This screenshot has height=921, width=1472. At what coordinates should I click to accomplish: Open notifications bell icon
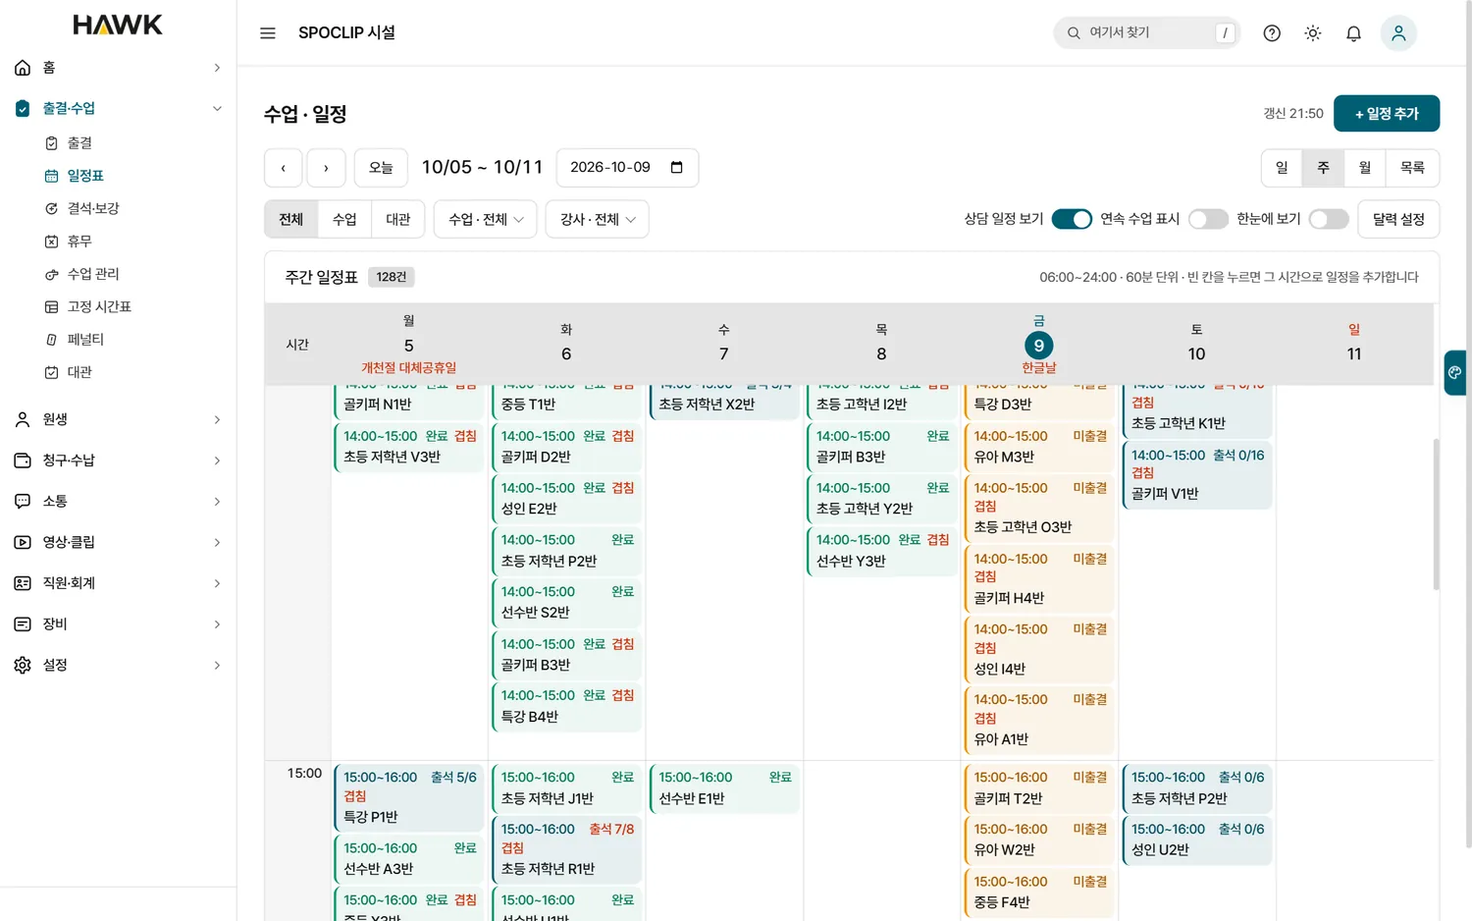coord(1353,33)
